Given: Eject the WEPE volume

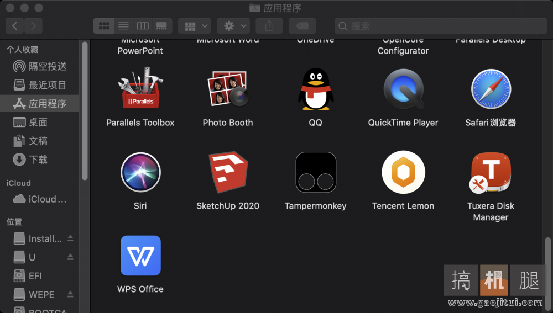Looking at the screenshot, I should tap(70, 294).
